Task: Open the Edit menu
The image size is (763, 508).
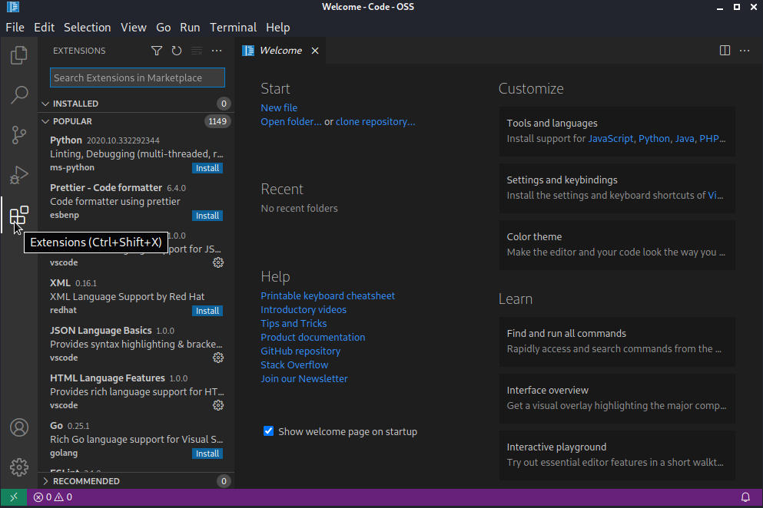Action: click(45, 27)
